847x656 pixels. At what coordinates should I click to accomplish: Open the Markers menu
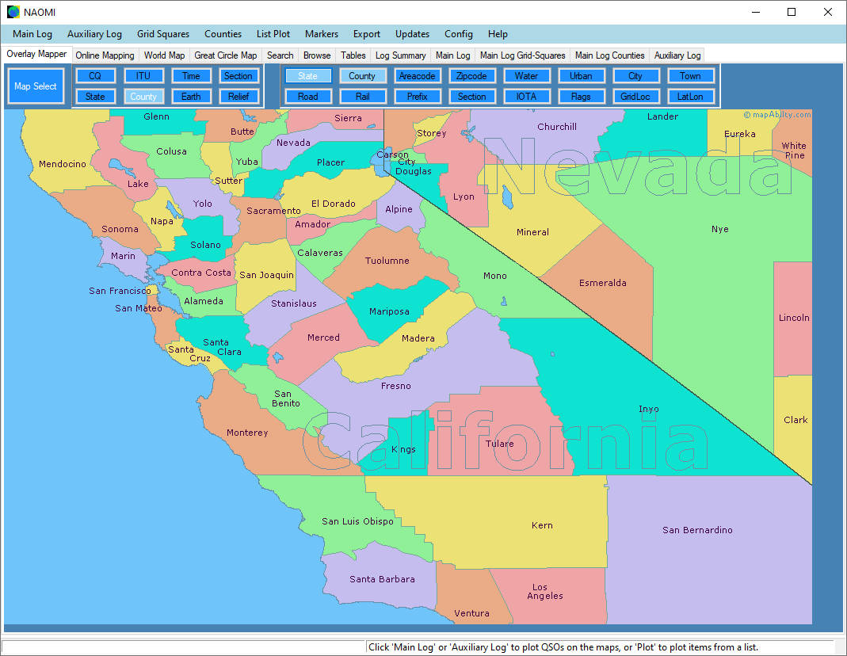coord(322,34)
